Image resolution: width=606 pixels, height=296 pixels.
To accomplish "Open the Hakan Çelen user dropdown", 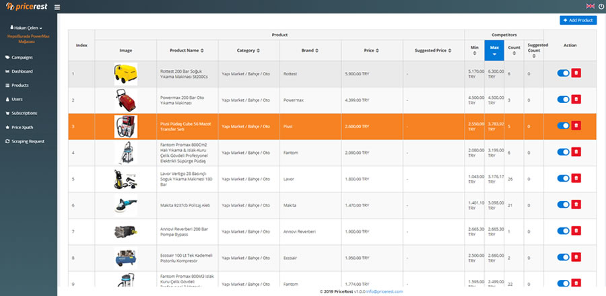I will pyautogui.click(x=26, y=28).
